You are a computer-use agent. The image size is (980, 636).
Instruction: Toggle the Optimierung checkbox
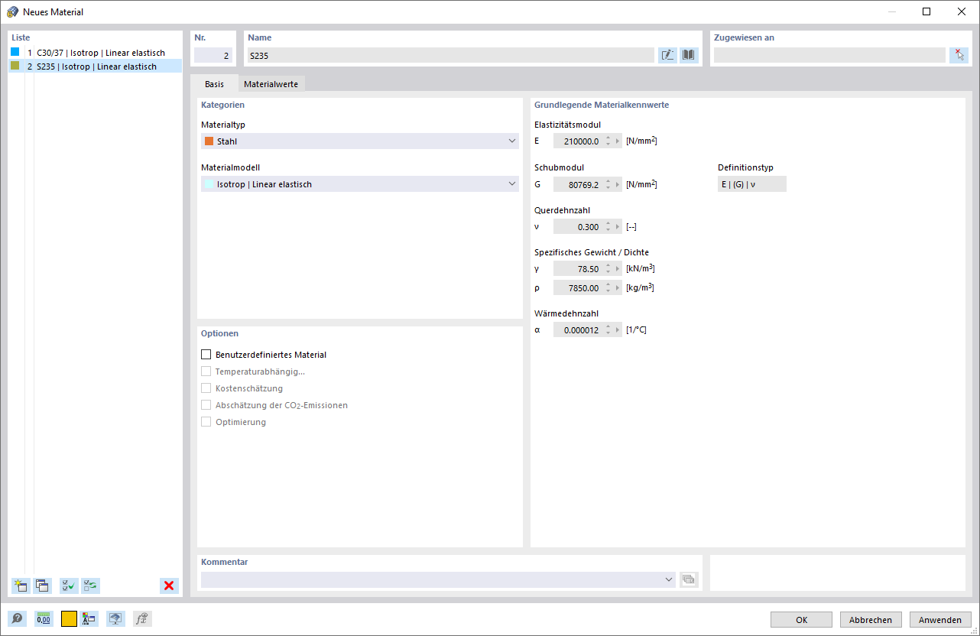206,422
